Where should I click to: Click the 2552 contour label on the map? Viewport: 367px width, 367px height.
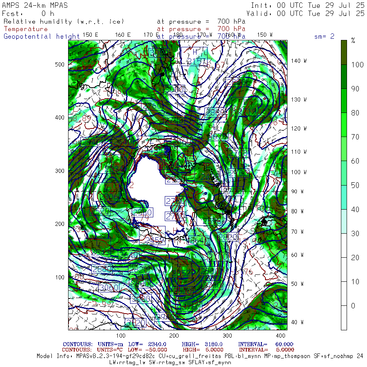click(179, 268)
